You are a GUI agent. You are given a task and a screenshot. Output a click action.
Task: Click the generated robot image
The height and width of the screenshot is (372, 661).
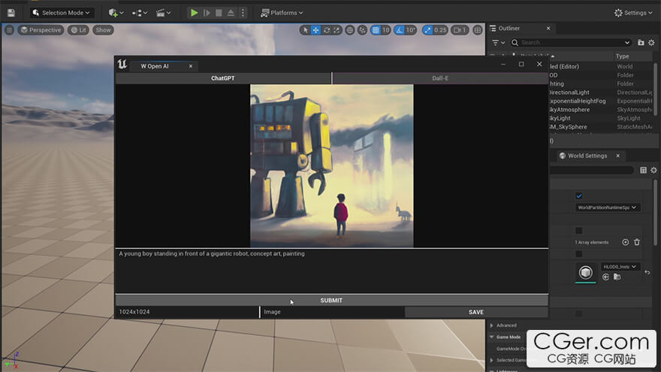(x=332, y=166)
